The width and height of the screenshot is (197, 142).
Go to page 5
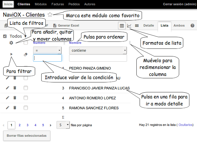pyautogui.click(x=43, y=125)
